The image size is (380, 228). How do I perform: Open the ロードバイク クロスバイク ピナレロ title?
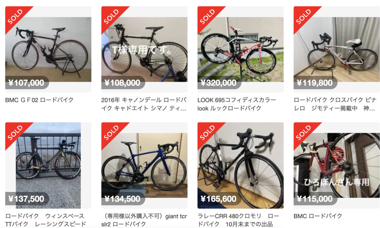click(335, 104)
